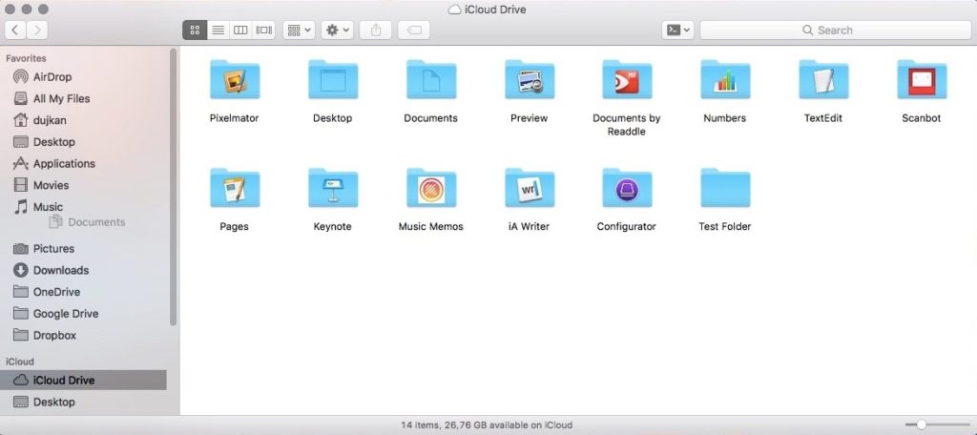Open the iA Writer folder
The width and height of the screenshot is (977, 435).
[530, 188]
